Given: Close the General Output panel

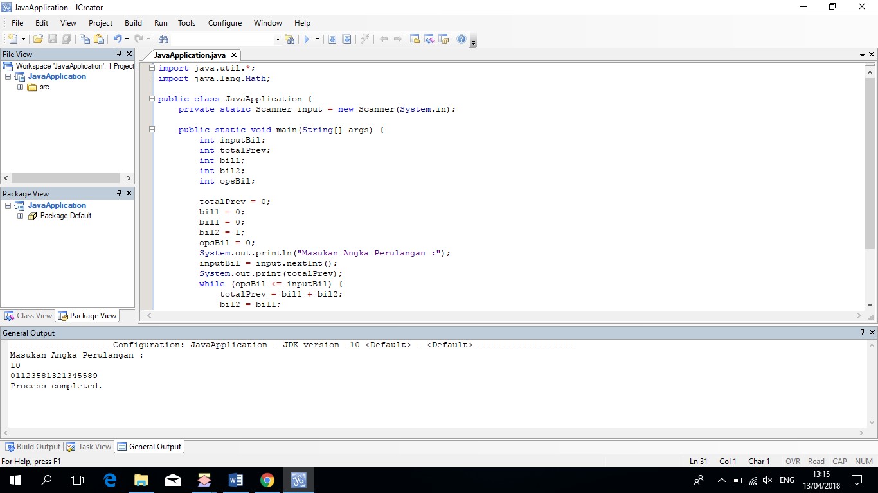Looking at the screenshot, I should [x=872, y=333].
